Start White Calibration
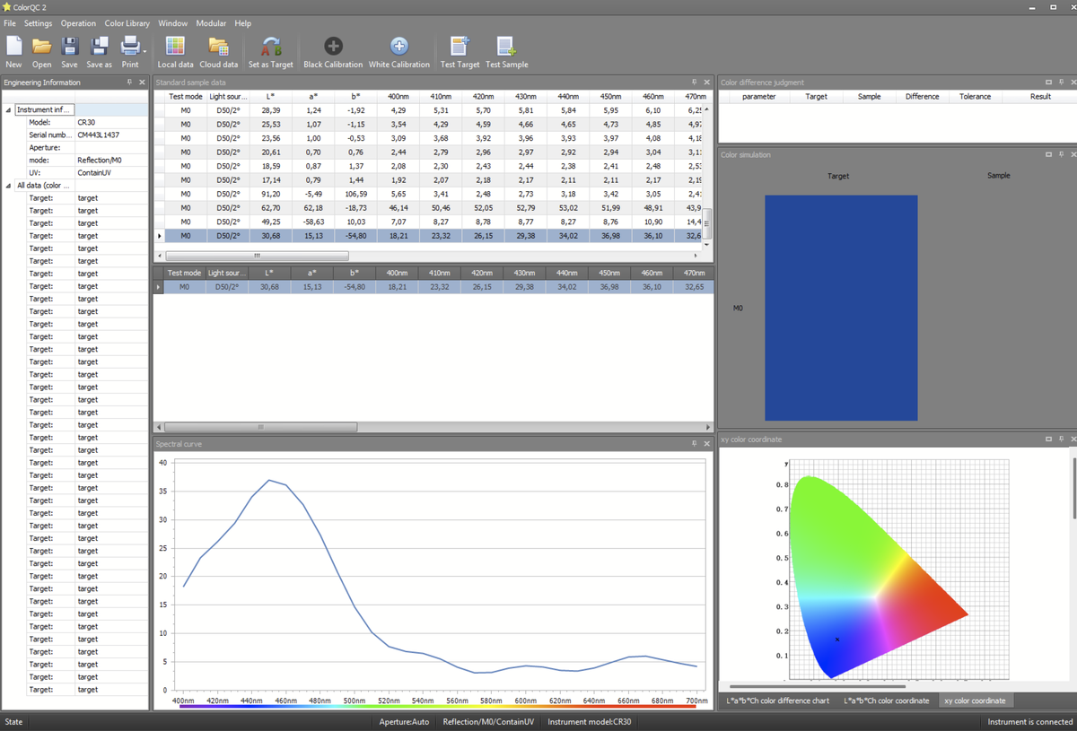The width and height of the screenshot is (1077, 731). tap(398, 47)
